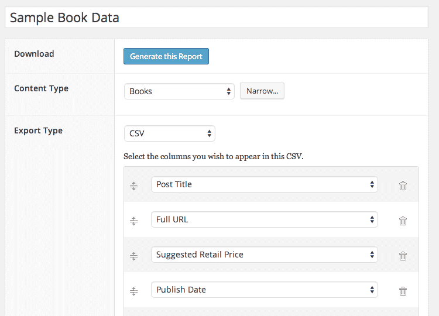Delete the Post Title column row
Image resolution: width=439 pixels, height=316 pixels.
(403, 186)
